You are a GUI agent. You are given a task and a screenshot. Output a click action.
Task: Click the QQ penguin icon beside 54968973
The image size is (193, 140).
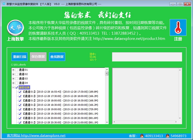coord(168,136)
